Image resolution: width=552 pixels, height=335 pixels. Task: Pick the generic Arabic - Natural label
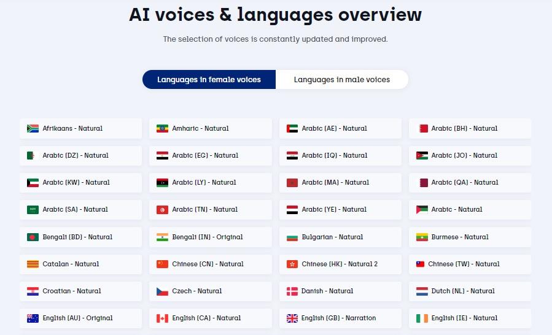457,210
